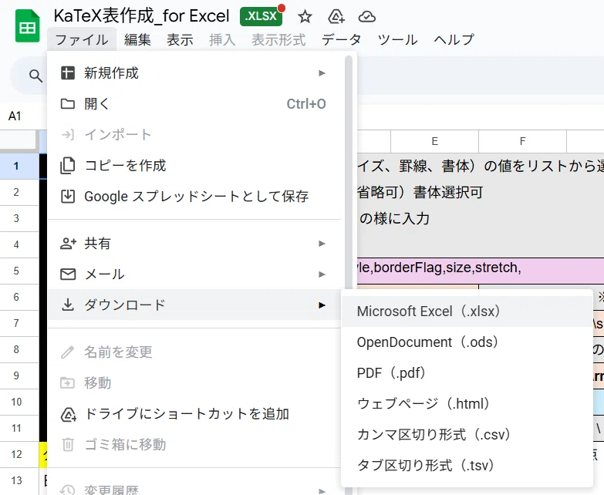Image resolution: width=604 pixels, height=495 pixels.
Task: Click the add-person icon beside 共有
Action: tap(68, 244)
